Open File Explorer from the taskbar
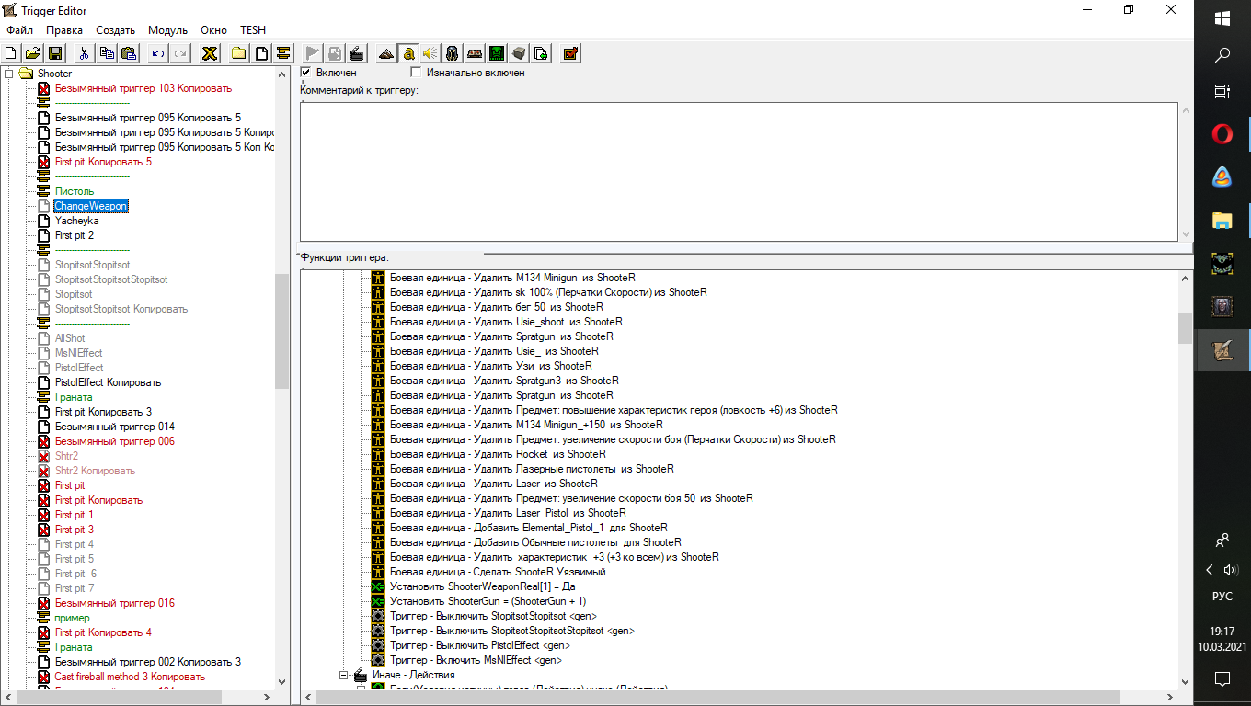Screen dimensions: 1251x706 pyautogui.click(x=1222, y=220)
